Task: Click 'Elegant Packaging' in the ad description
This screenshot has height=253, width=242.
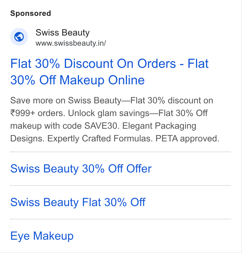Action: tap(159, 126)
